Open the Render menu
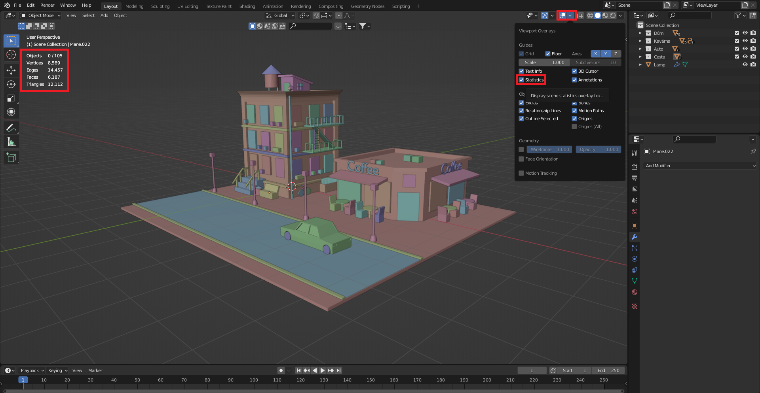Image resolution: width=760 pixels, height=393 pixels. pyautogui.click(x=47, y=5)
